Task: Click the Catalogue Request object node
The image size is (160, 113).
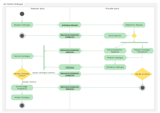Action: tap(70, 25)
